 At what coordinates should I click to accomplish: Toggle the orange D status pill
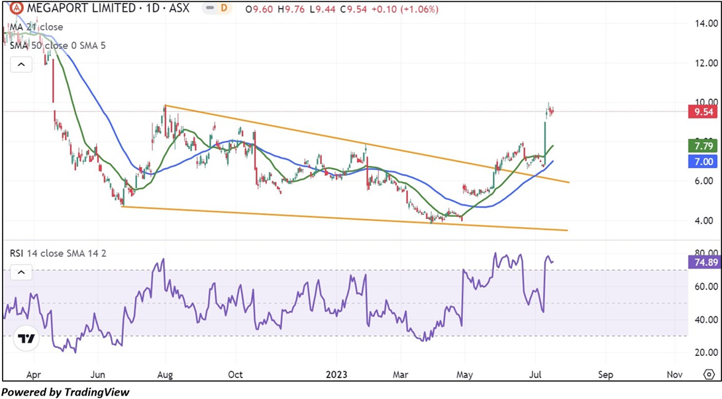[x=225, y=9]
